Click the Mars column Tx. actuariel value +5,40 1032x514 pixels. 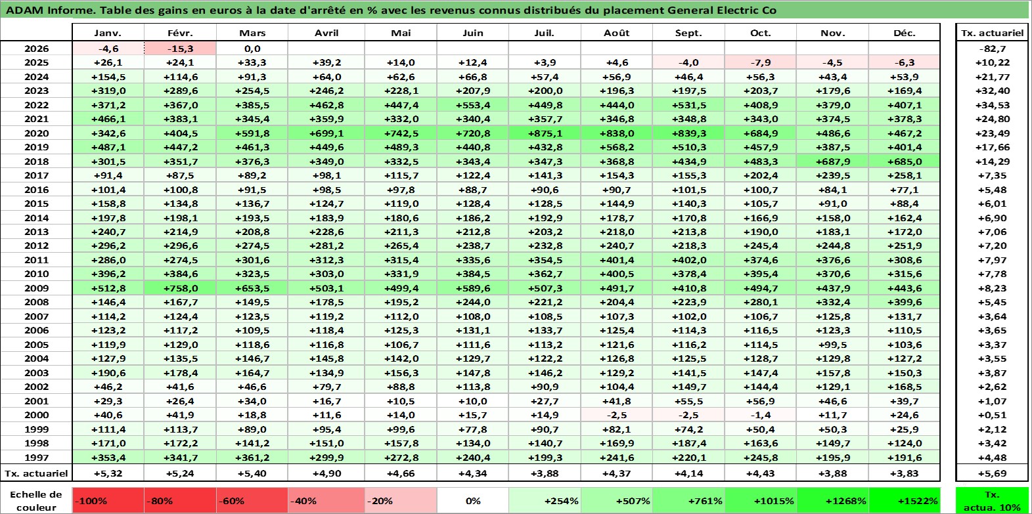tap(252, 473)
